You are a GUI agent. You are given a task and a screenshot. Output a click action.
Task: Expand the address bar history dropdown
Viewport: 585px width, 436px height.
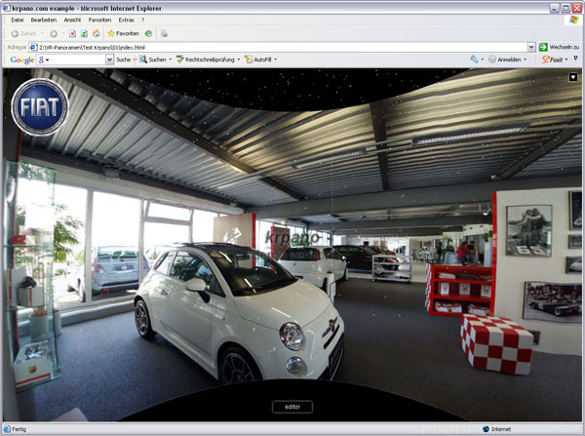tap(529, 47)
